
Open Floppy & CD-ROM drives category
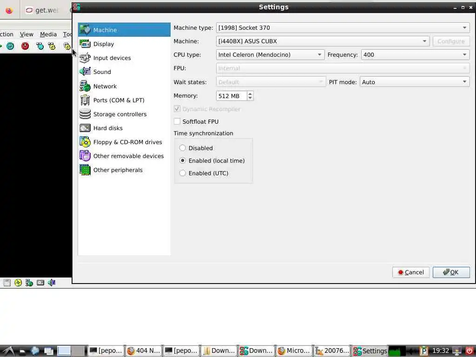(x=124, y=142)
